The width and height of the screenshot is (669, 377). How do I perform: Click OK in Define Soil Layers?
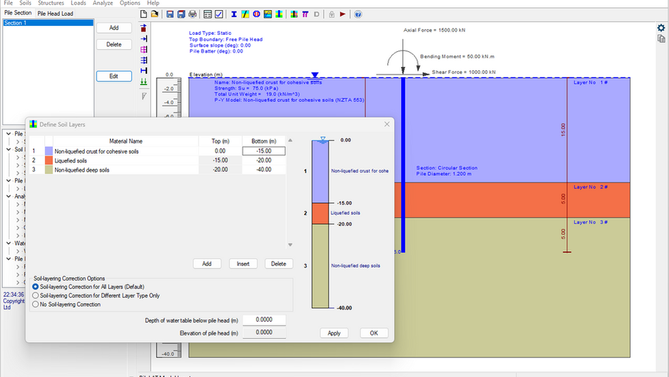[373, 333]
